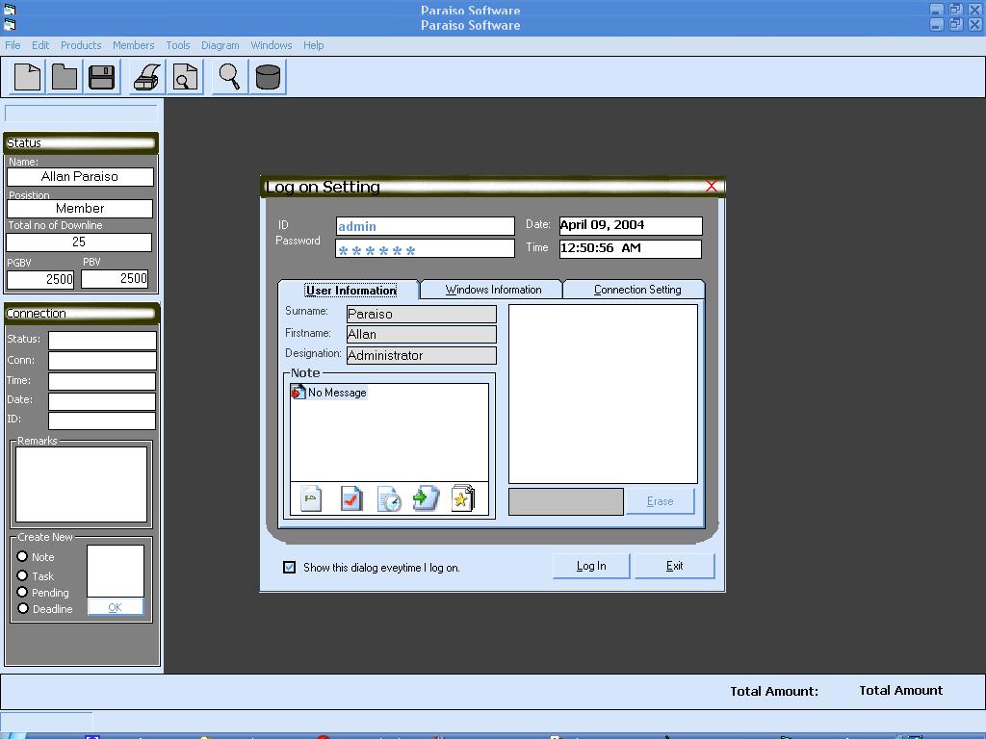Toggle Show this dialog everytime checkbox
The height and width of the screenshot is (739, 986).
tap(289, 568)
